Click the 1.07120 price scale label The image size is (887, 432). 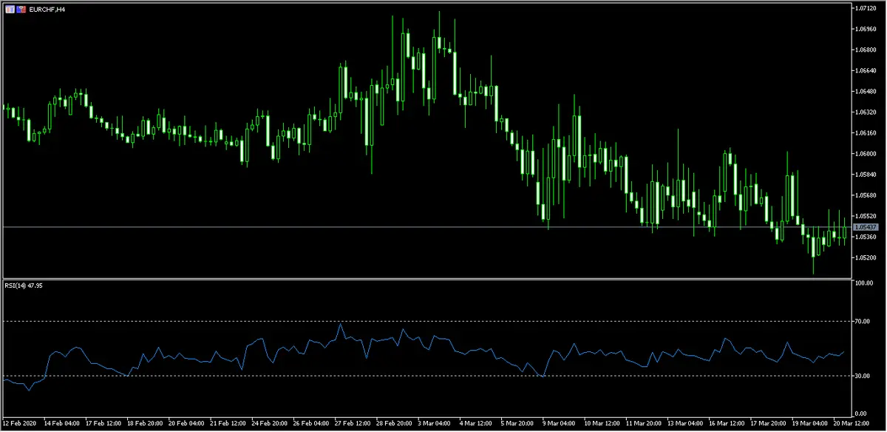pos(865,8)
